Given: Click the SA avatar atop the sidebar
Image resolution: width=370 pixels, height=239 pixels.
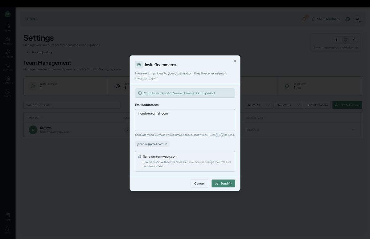Looking at the screenshot, I should pos(8,14).
